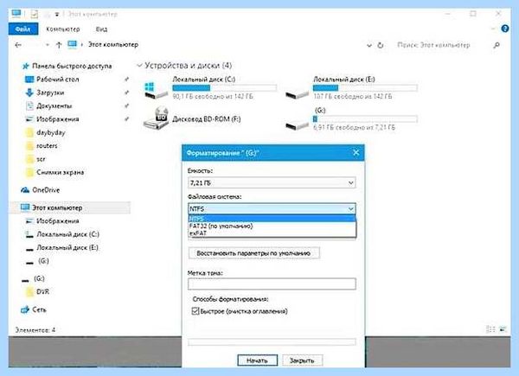Screen dimensions: 519x376
Task: Switch to the Вид ribbon tab
Action: pyautogui.click(x=101, y=29)
